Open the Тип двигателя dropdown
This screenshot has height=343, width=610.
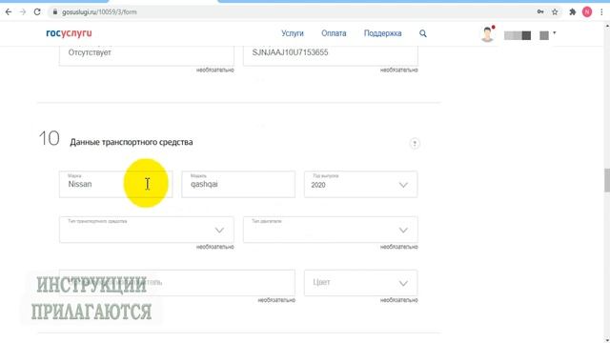[331, 230]
